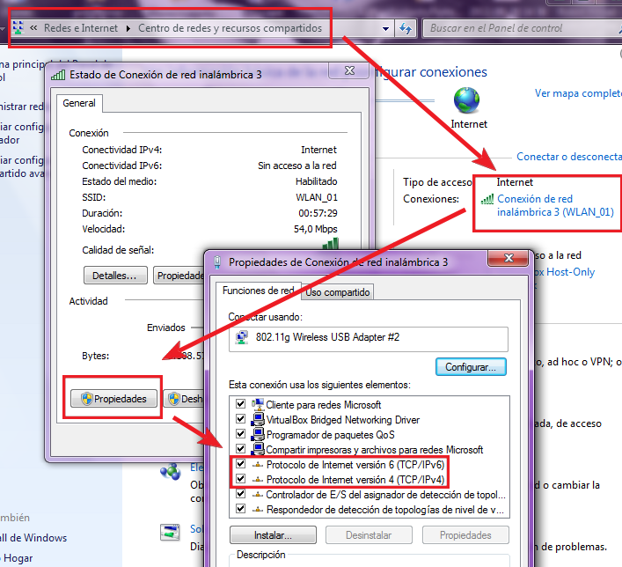Expand the double-chevron at the breadcrumb start
Screen dimensions: 622x567
pyautogui.click(x=33, y=28)
